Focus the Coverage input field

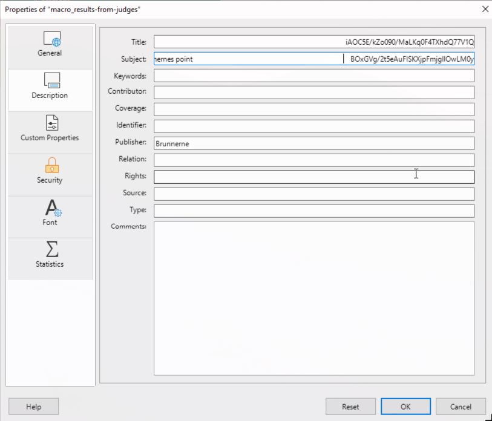(313, 109)
